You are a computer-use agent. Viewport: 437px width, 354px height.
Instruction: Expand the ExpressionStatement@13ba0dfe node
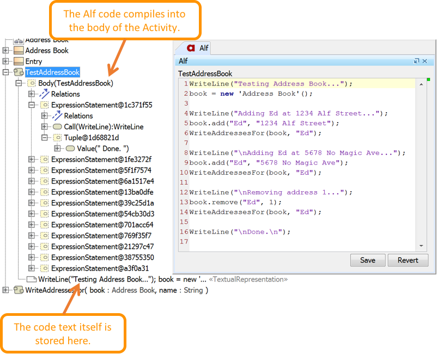click(32, 192)
